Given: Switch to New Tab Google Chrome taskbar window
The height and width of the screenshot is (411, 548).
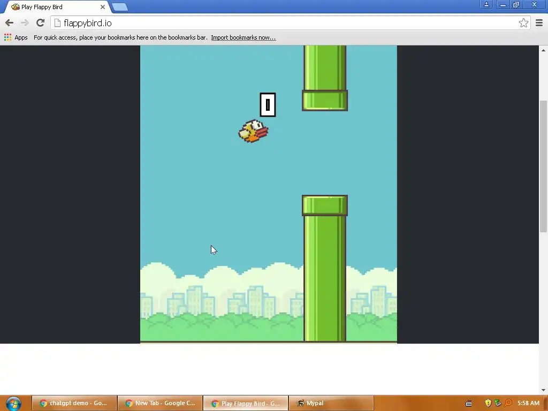Looking at the screenshot, I should pyautogui.click(x=160, y=404).
